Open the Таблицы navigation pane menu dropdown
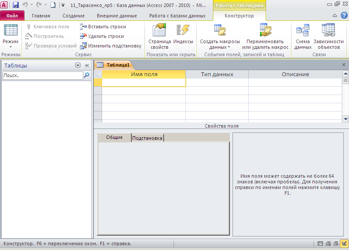 [x=78, y=65]
